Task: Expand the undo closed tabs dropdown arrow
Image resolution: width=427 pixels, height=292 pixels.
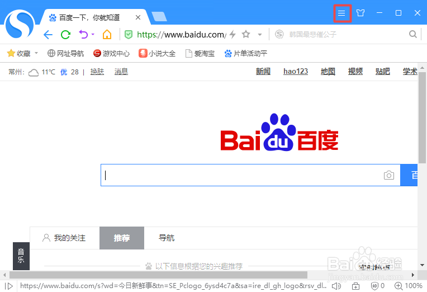Action: click(x=93, y=34)
